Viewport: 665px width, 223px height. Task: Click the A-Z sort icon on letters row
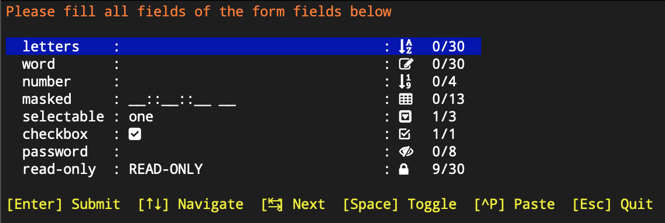point(406,47)
